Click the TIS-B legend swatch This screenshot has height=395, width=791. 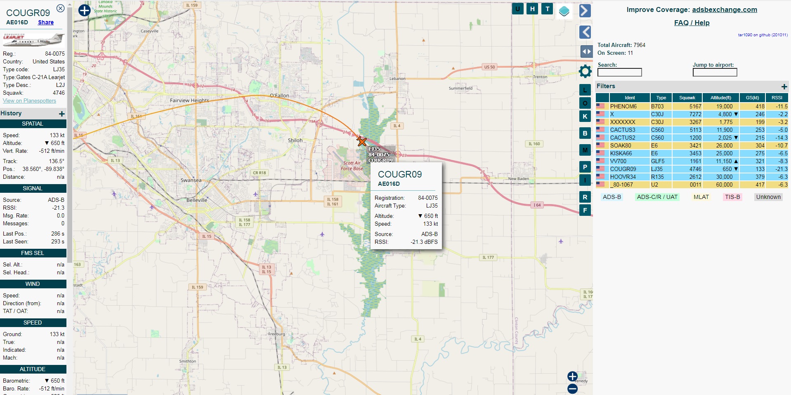(x=732, y=197)
